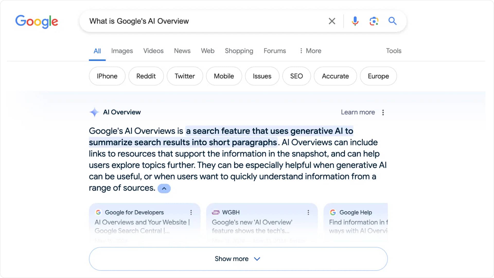Switch to the All results tab

pos(97,51)
